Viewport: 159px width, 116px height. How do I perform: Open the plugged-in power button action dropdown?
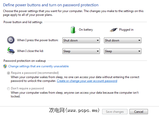pos(122,40)
